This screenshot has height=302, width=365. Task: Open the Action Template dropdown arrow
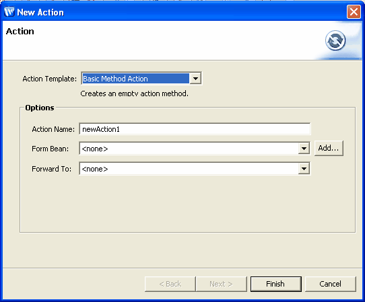(195, 79)
